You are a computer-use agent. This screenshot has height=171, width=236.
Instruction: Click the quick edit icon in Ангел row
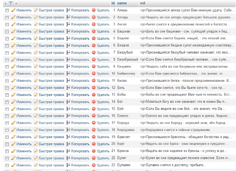point(36,24)
